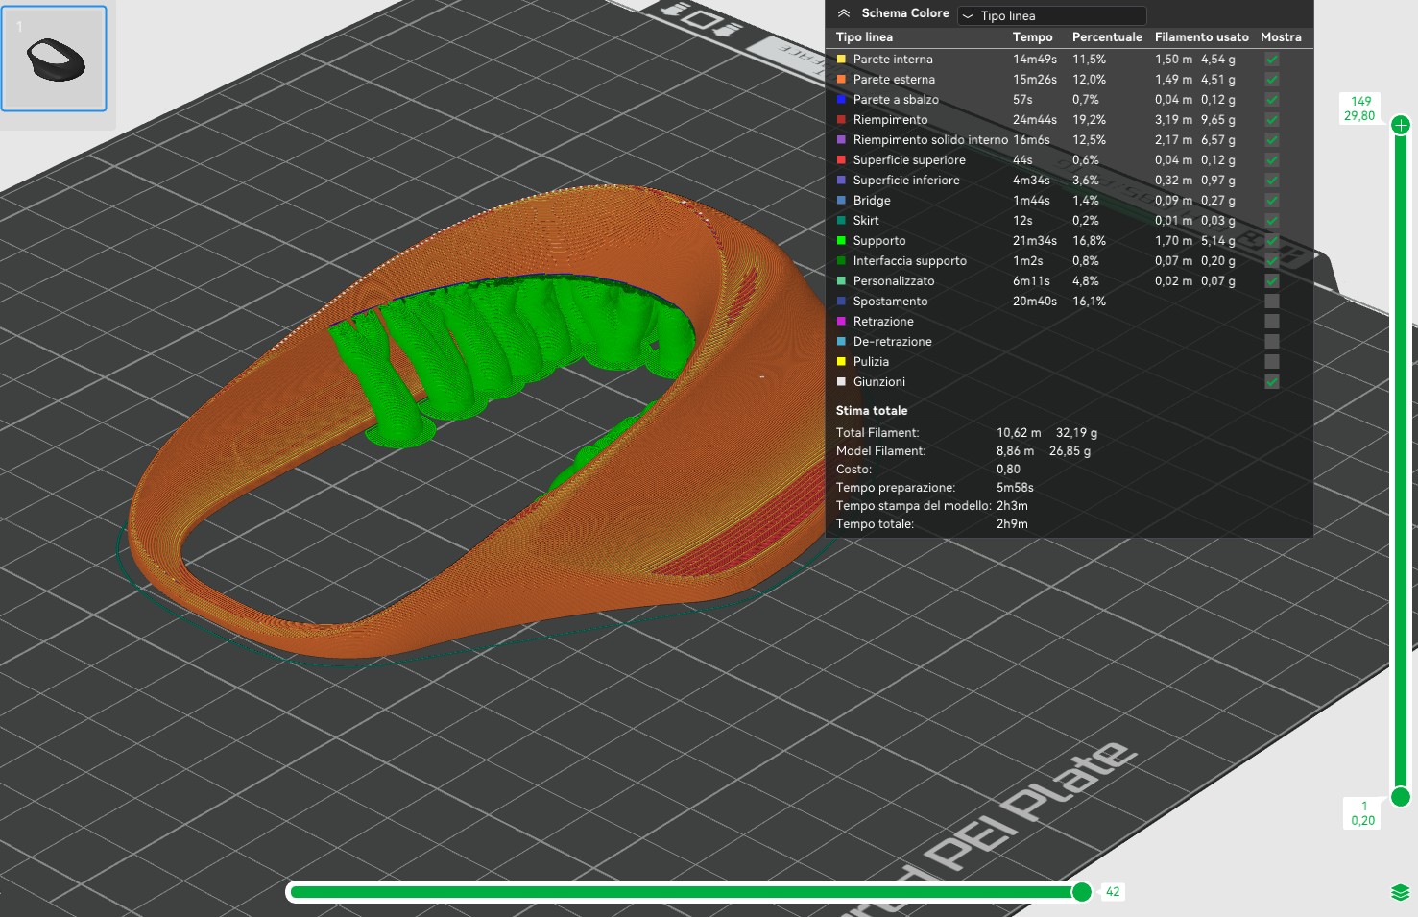
Task: Click the white Giunzioni color swatch
Action: [842, 381]
